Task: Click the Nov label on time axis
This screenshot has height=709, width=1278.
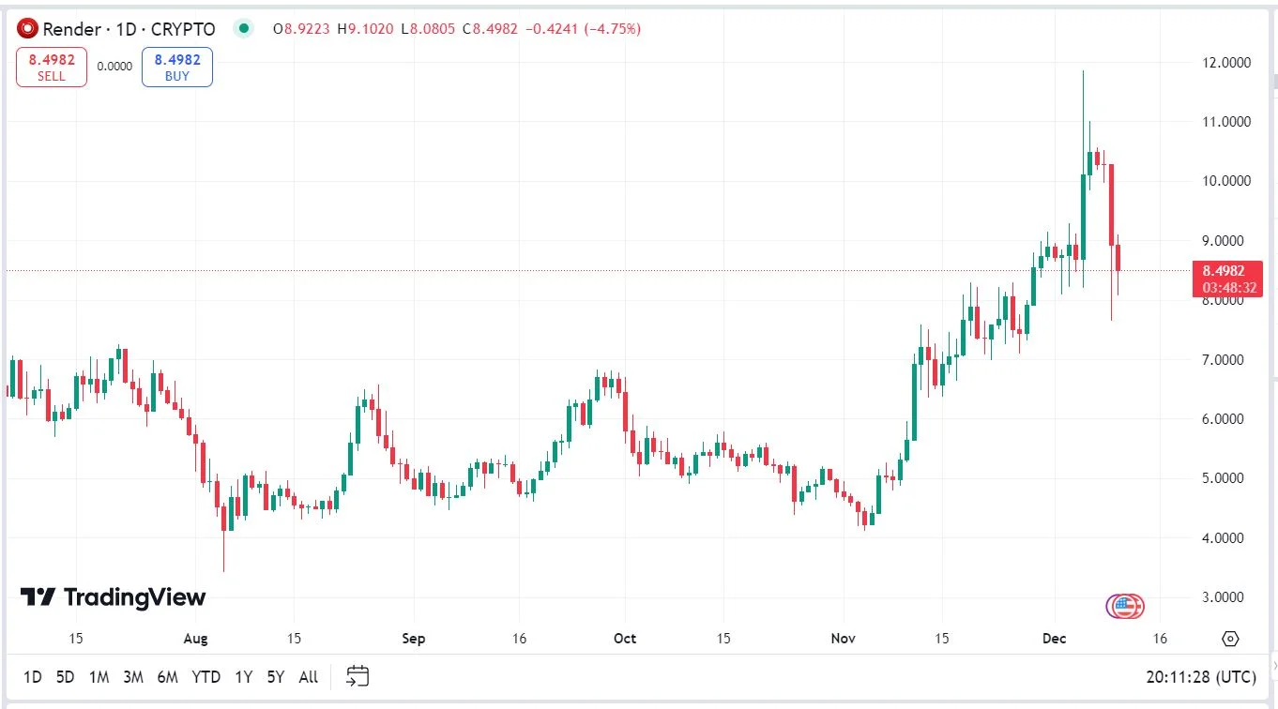Action: [844, 639]
